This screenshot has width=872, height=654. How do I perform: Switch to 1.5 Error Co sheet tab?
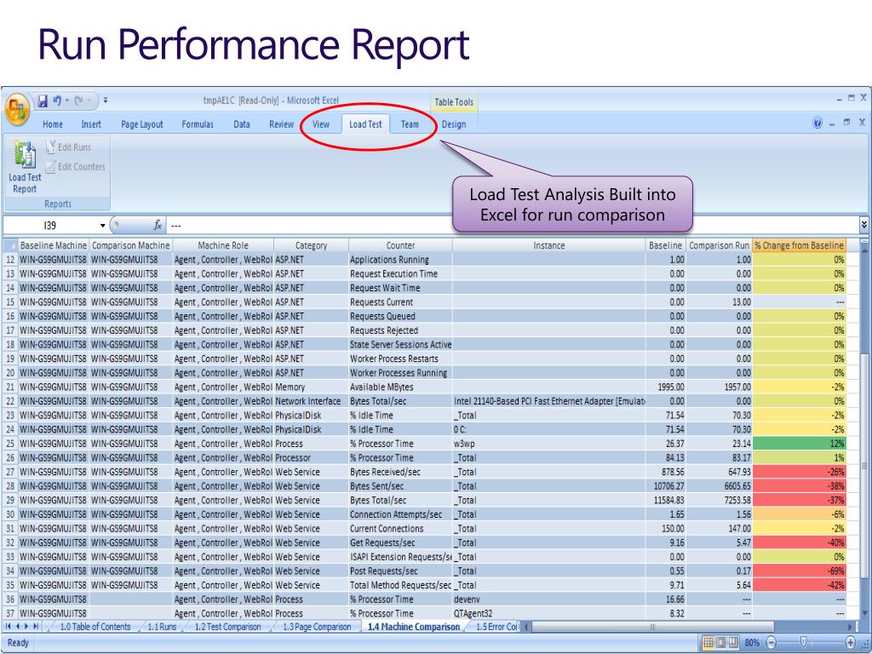(x=496, y=627)
